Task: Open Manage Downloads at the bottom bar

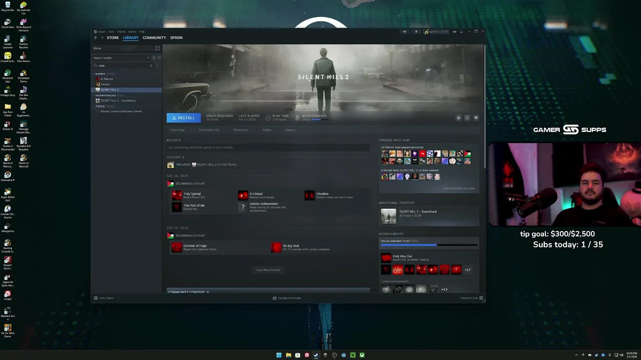Action: click(287, 298)
